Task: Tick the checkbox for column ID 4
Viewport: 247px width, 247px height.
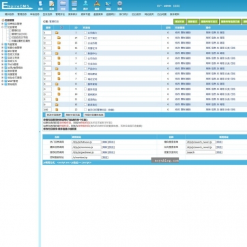Action: [x=85, y=63]
